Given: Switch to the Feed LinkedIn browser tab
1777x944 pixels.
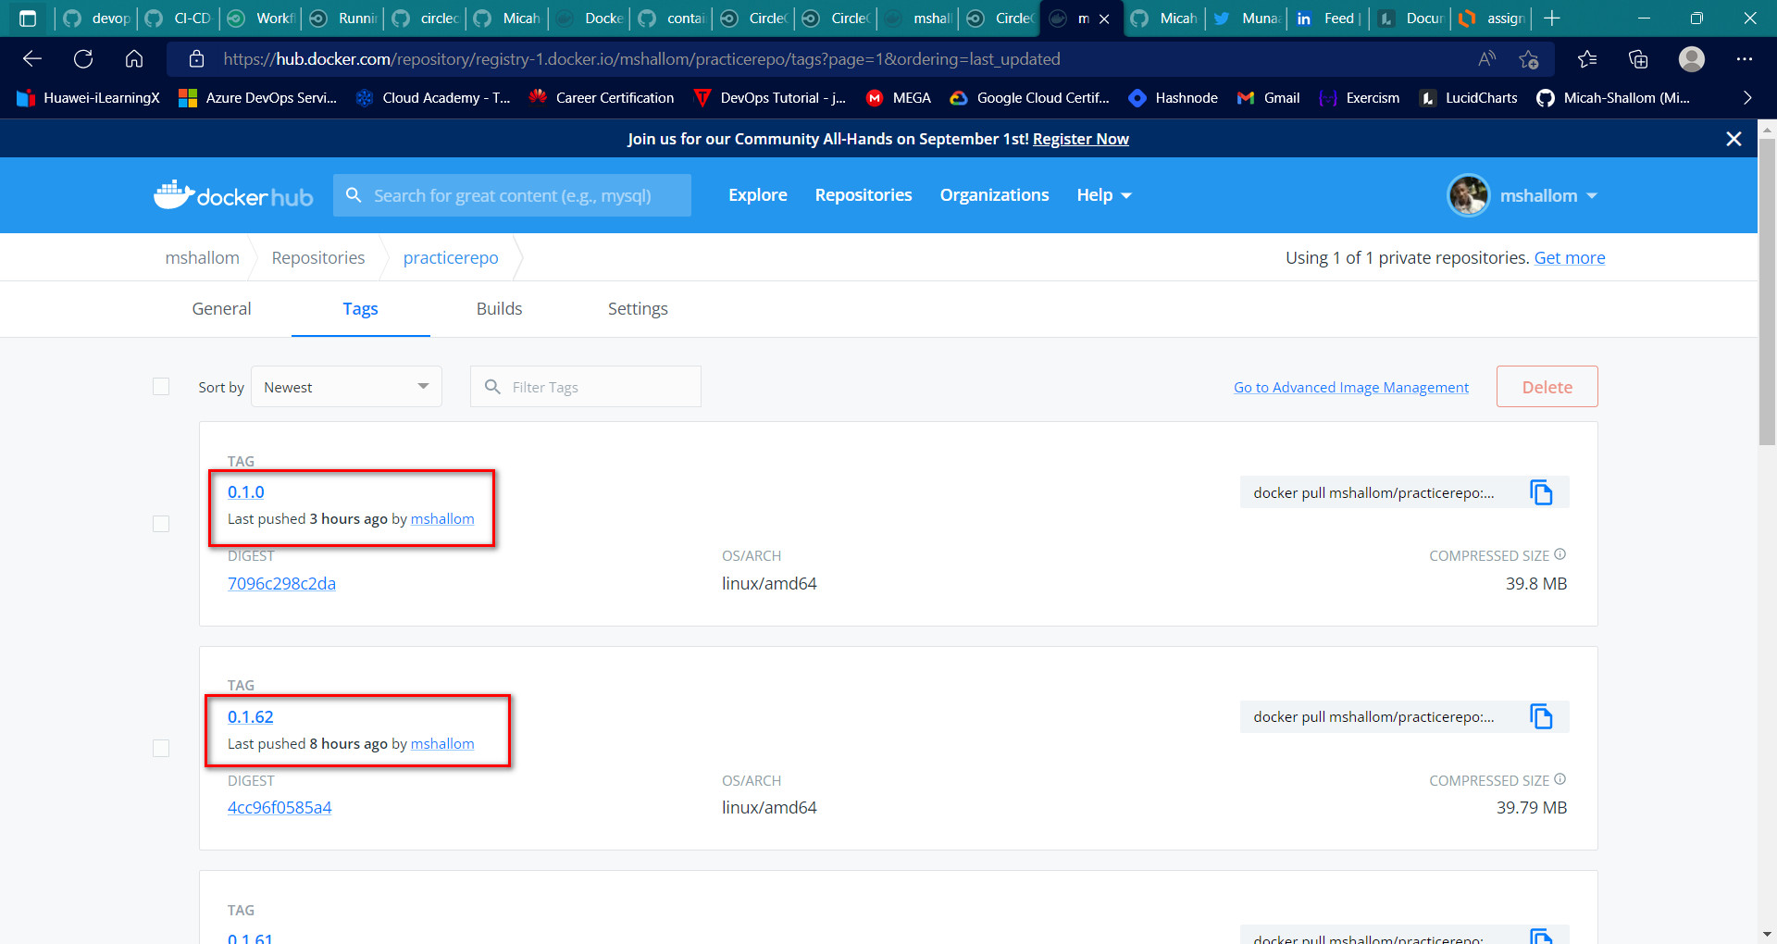Looking at the screenshot, I should tap(1327, 19).
